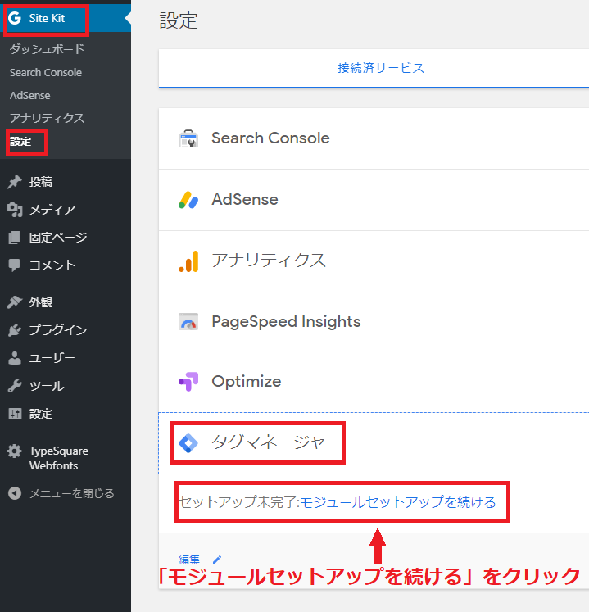Click the ユーザー person icon

point(15,358)
